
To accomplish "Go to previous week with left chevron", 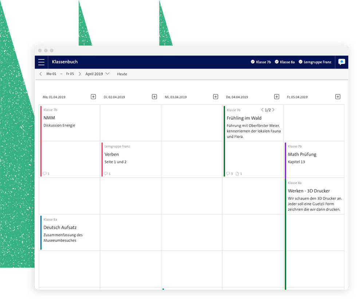I will 40,74.
